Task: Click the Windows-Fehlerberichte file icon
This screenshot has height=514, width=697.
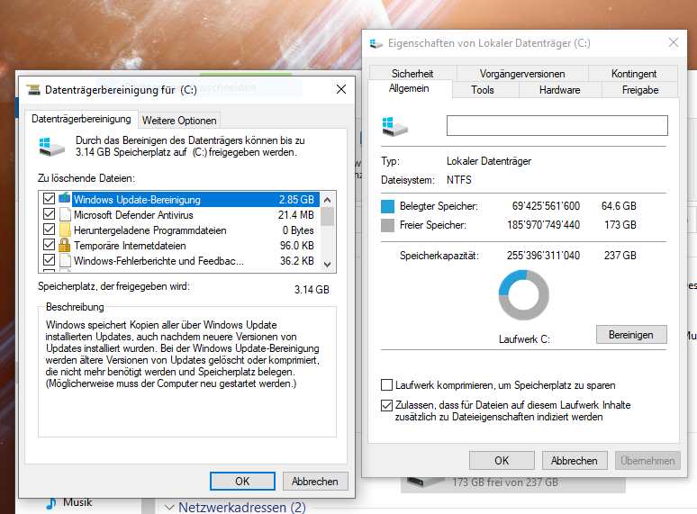Action: pos(65,260)
